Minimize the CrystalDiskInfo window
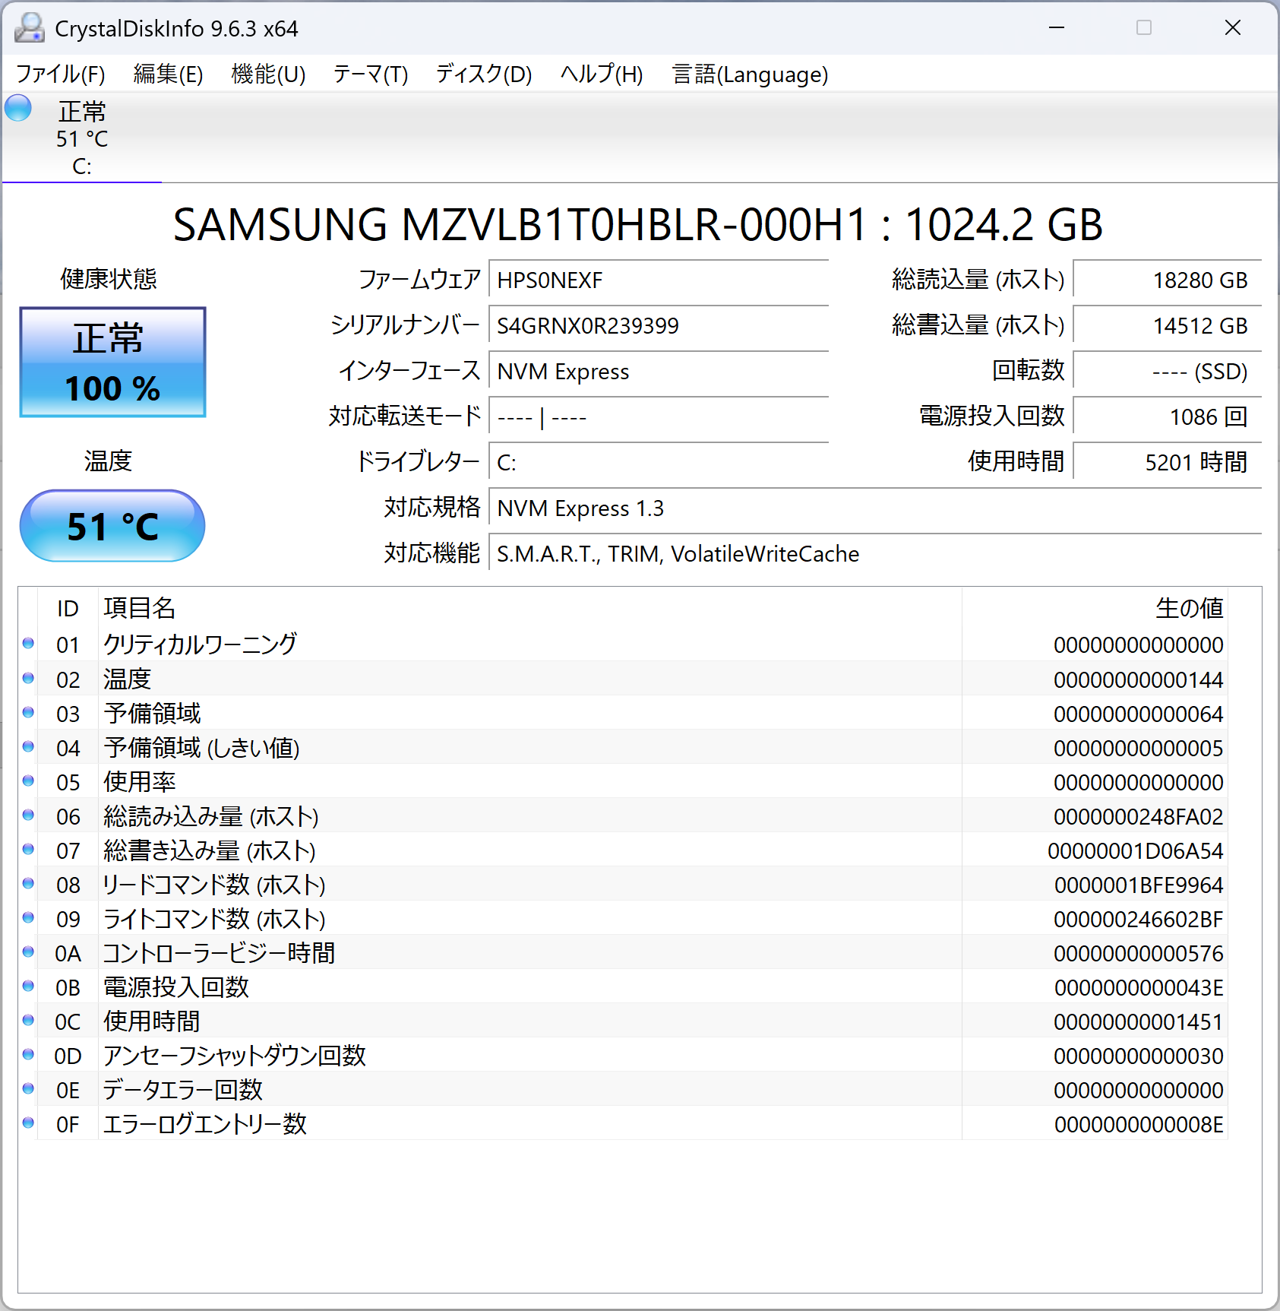This screenshot has height=1311, width=1280. (1056, 28)
